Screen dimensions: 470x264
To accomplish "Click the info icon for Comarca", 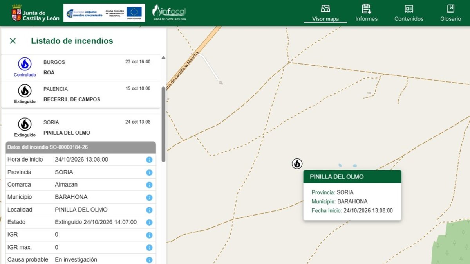I will (149, 185).
